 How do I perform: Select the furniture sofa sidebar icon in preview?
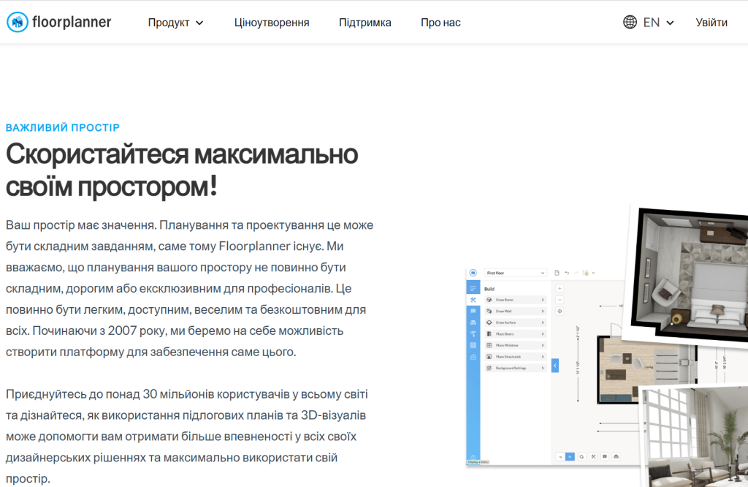[473, 322]
